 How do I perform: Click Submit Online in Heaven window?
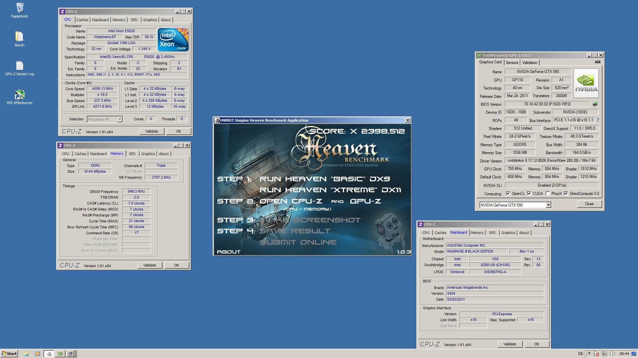[x=298, y=242]
